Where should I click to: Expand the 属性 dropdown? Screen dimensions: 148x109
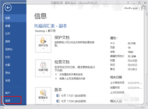[x=114, y=38]
